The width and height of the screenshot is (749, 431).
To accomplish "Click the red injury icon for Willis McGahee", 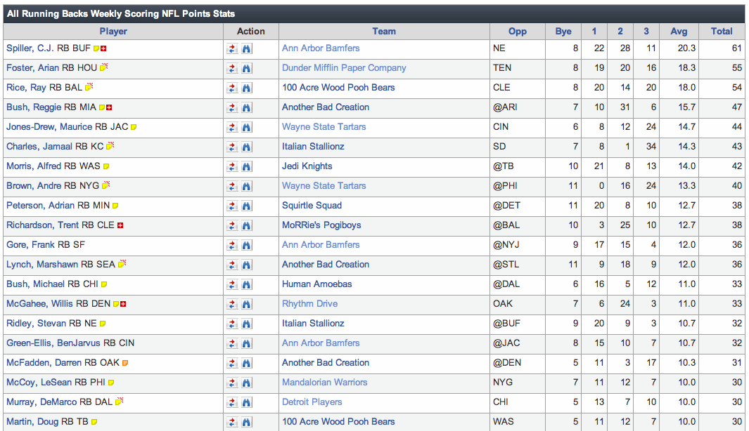I will (123, 304).
